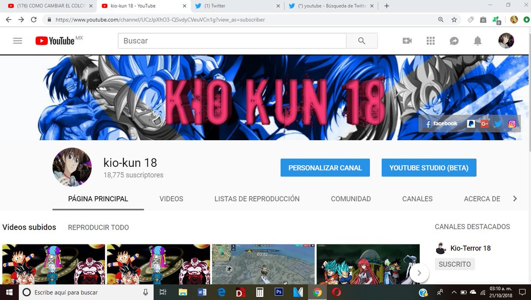Open Opera browser from the taskbar
Viewport: 531px width, 300px height.
point(336,292)
